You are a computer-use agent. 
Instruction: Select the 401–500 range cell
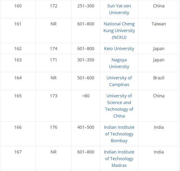86,134
